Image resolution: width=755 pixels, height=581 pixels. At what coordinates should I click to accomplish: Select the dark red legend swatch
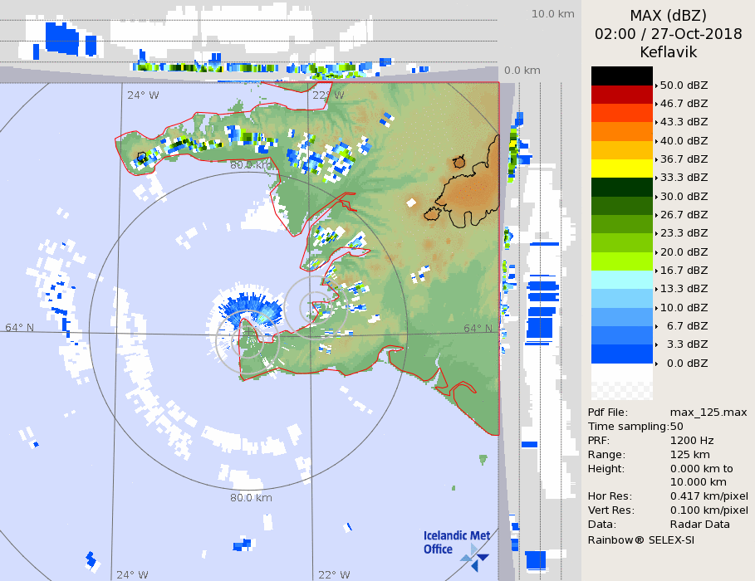coord(621,95)
